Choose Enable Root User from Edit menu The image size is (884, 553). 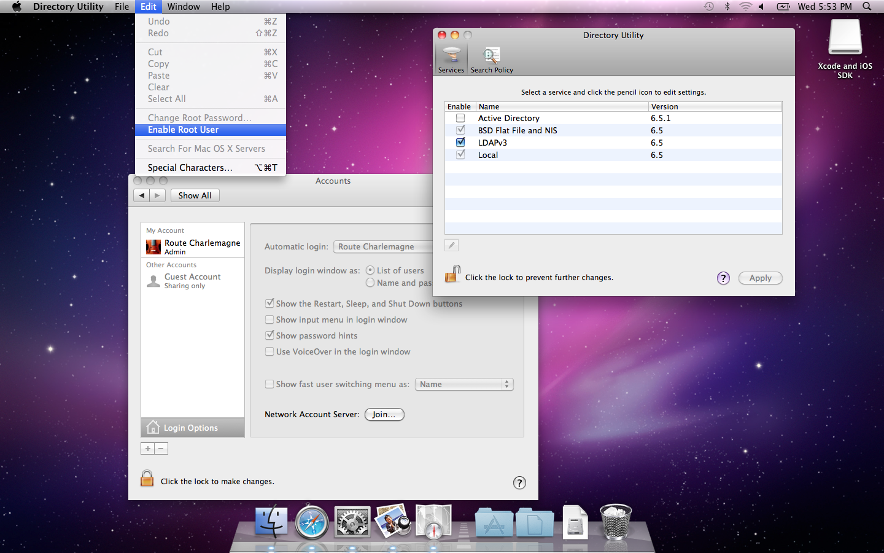211,130
